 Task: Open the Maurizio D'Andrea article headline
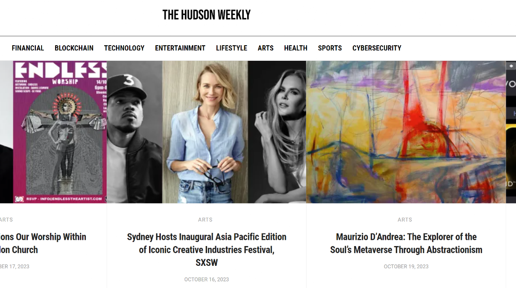coord(406,243)
